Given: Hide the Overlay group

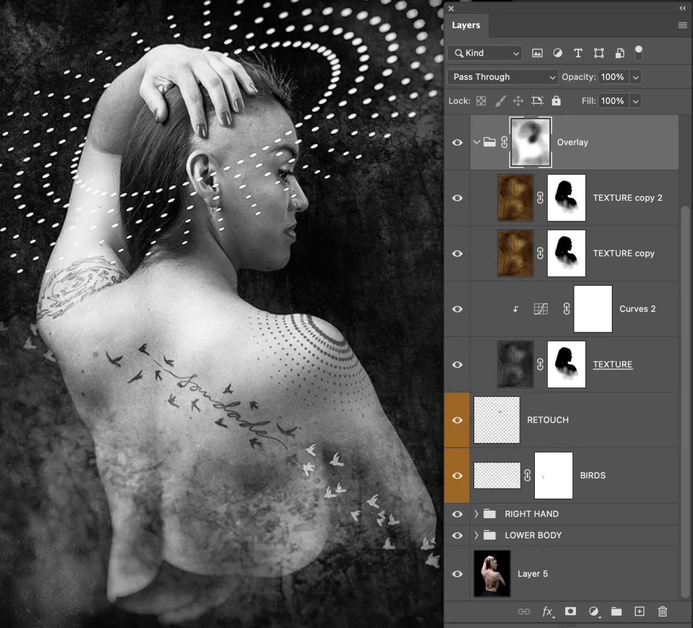Looking at the screenshot, I should [457, 142].
